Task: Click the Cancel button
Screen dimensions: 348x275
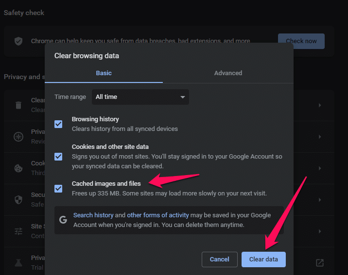Action: (220, 259)
